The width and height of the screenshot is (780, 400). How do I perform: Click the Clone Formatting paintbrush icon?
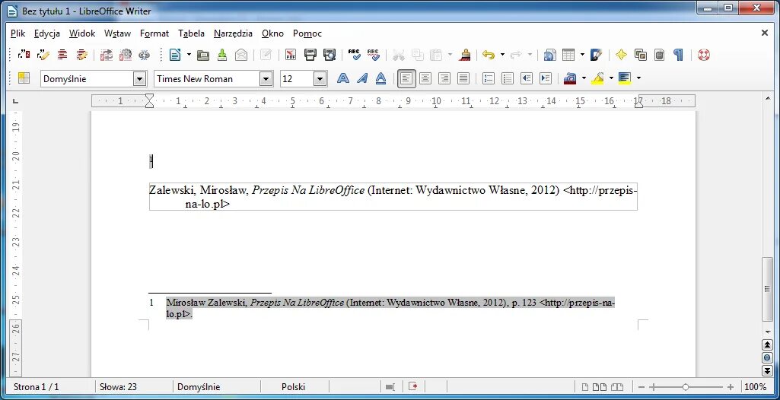465,55
